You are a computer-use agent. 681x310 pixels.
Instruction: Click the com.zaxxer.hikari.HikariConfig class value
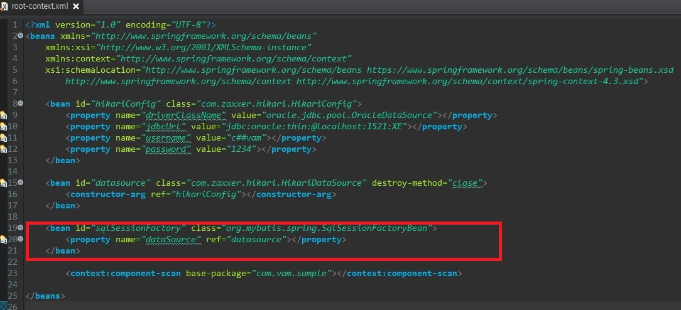276,104
